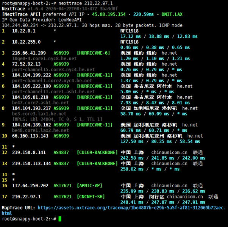Select the 'IP Geo Data Provider: LeoMoeAPI' line
The image size is (228, 227).
(x=42, y=20)
